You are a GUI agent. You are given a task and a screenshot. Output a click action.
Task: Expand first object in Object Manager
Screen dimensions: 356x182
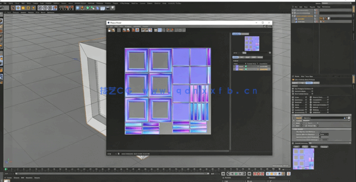[x=292, y=10]
